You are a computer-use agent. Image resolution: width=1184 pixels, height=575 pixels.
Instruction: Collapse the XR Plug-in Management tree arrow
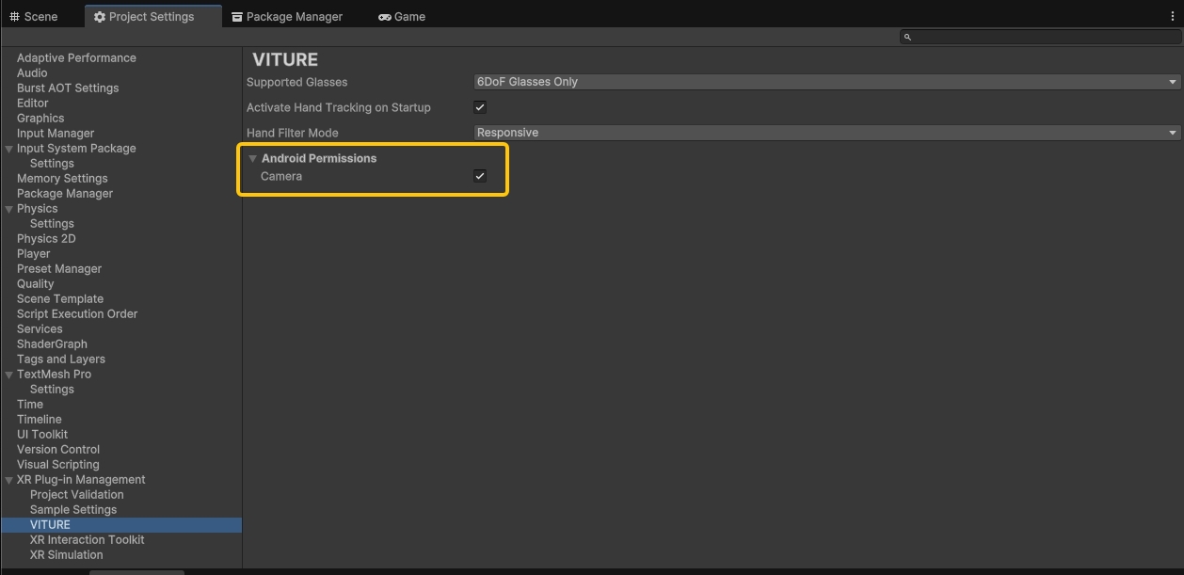click(x=8, y=480)
